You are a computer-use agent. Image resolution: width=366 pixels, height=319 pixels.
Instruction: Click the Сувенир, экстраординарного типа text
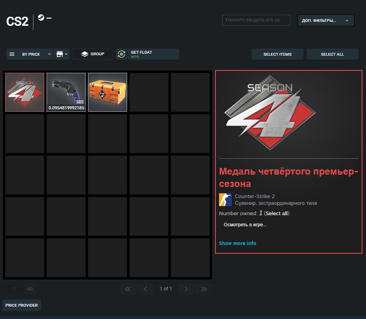pos(276,203)
